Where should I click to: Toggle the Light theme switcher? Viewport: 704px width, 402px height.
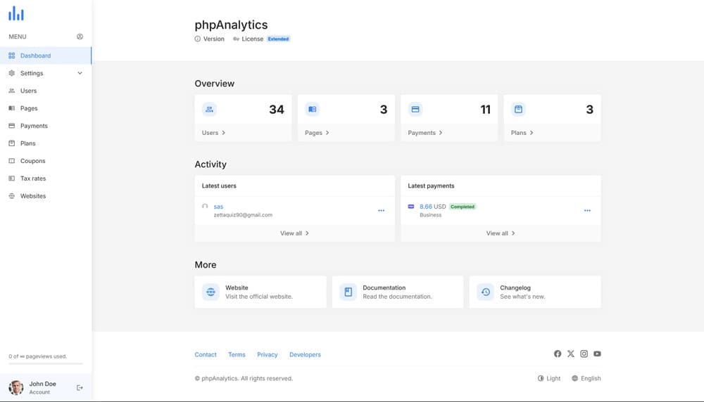click(x=549, y=378)
